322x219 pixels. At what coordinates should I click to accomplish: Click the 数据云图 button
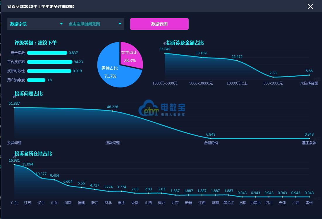tap(159, 24)
